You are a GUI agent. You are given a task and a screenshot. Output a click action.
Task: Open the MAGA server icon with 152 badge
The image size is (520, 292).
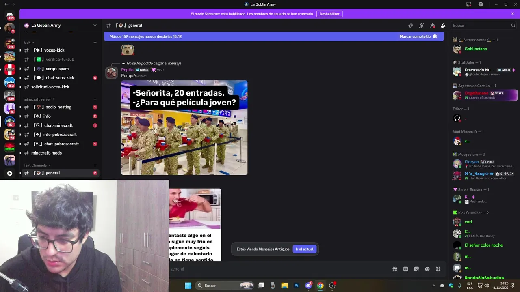coord(10,82)
